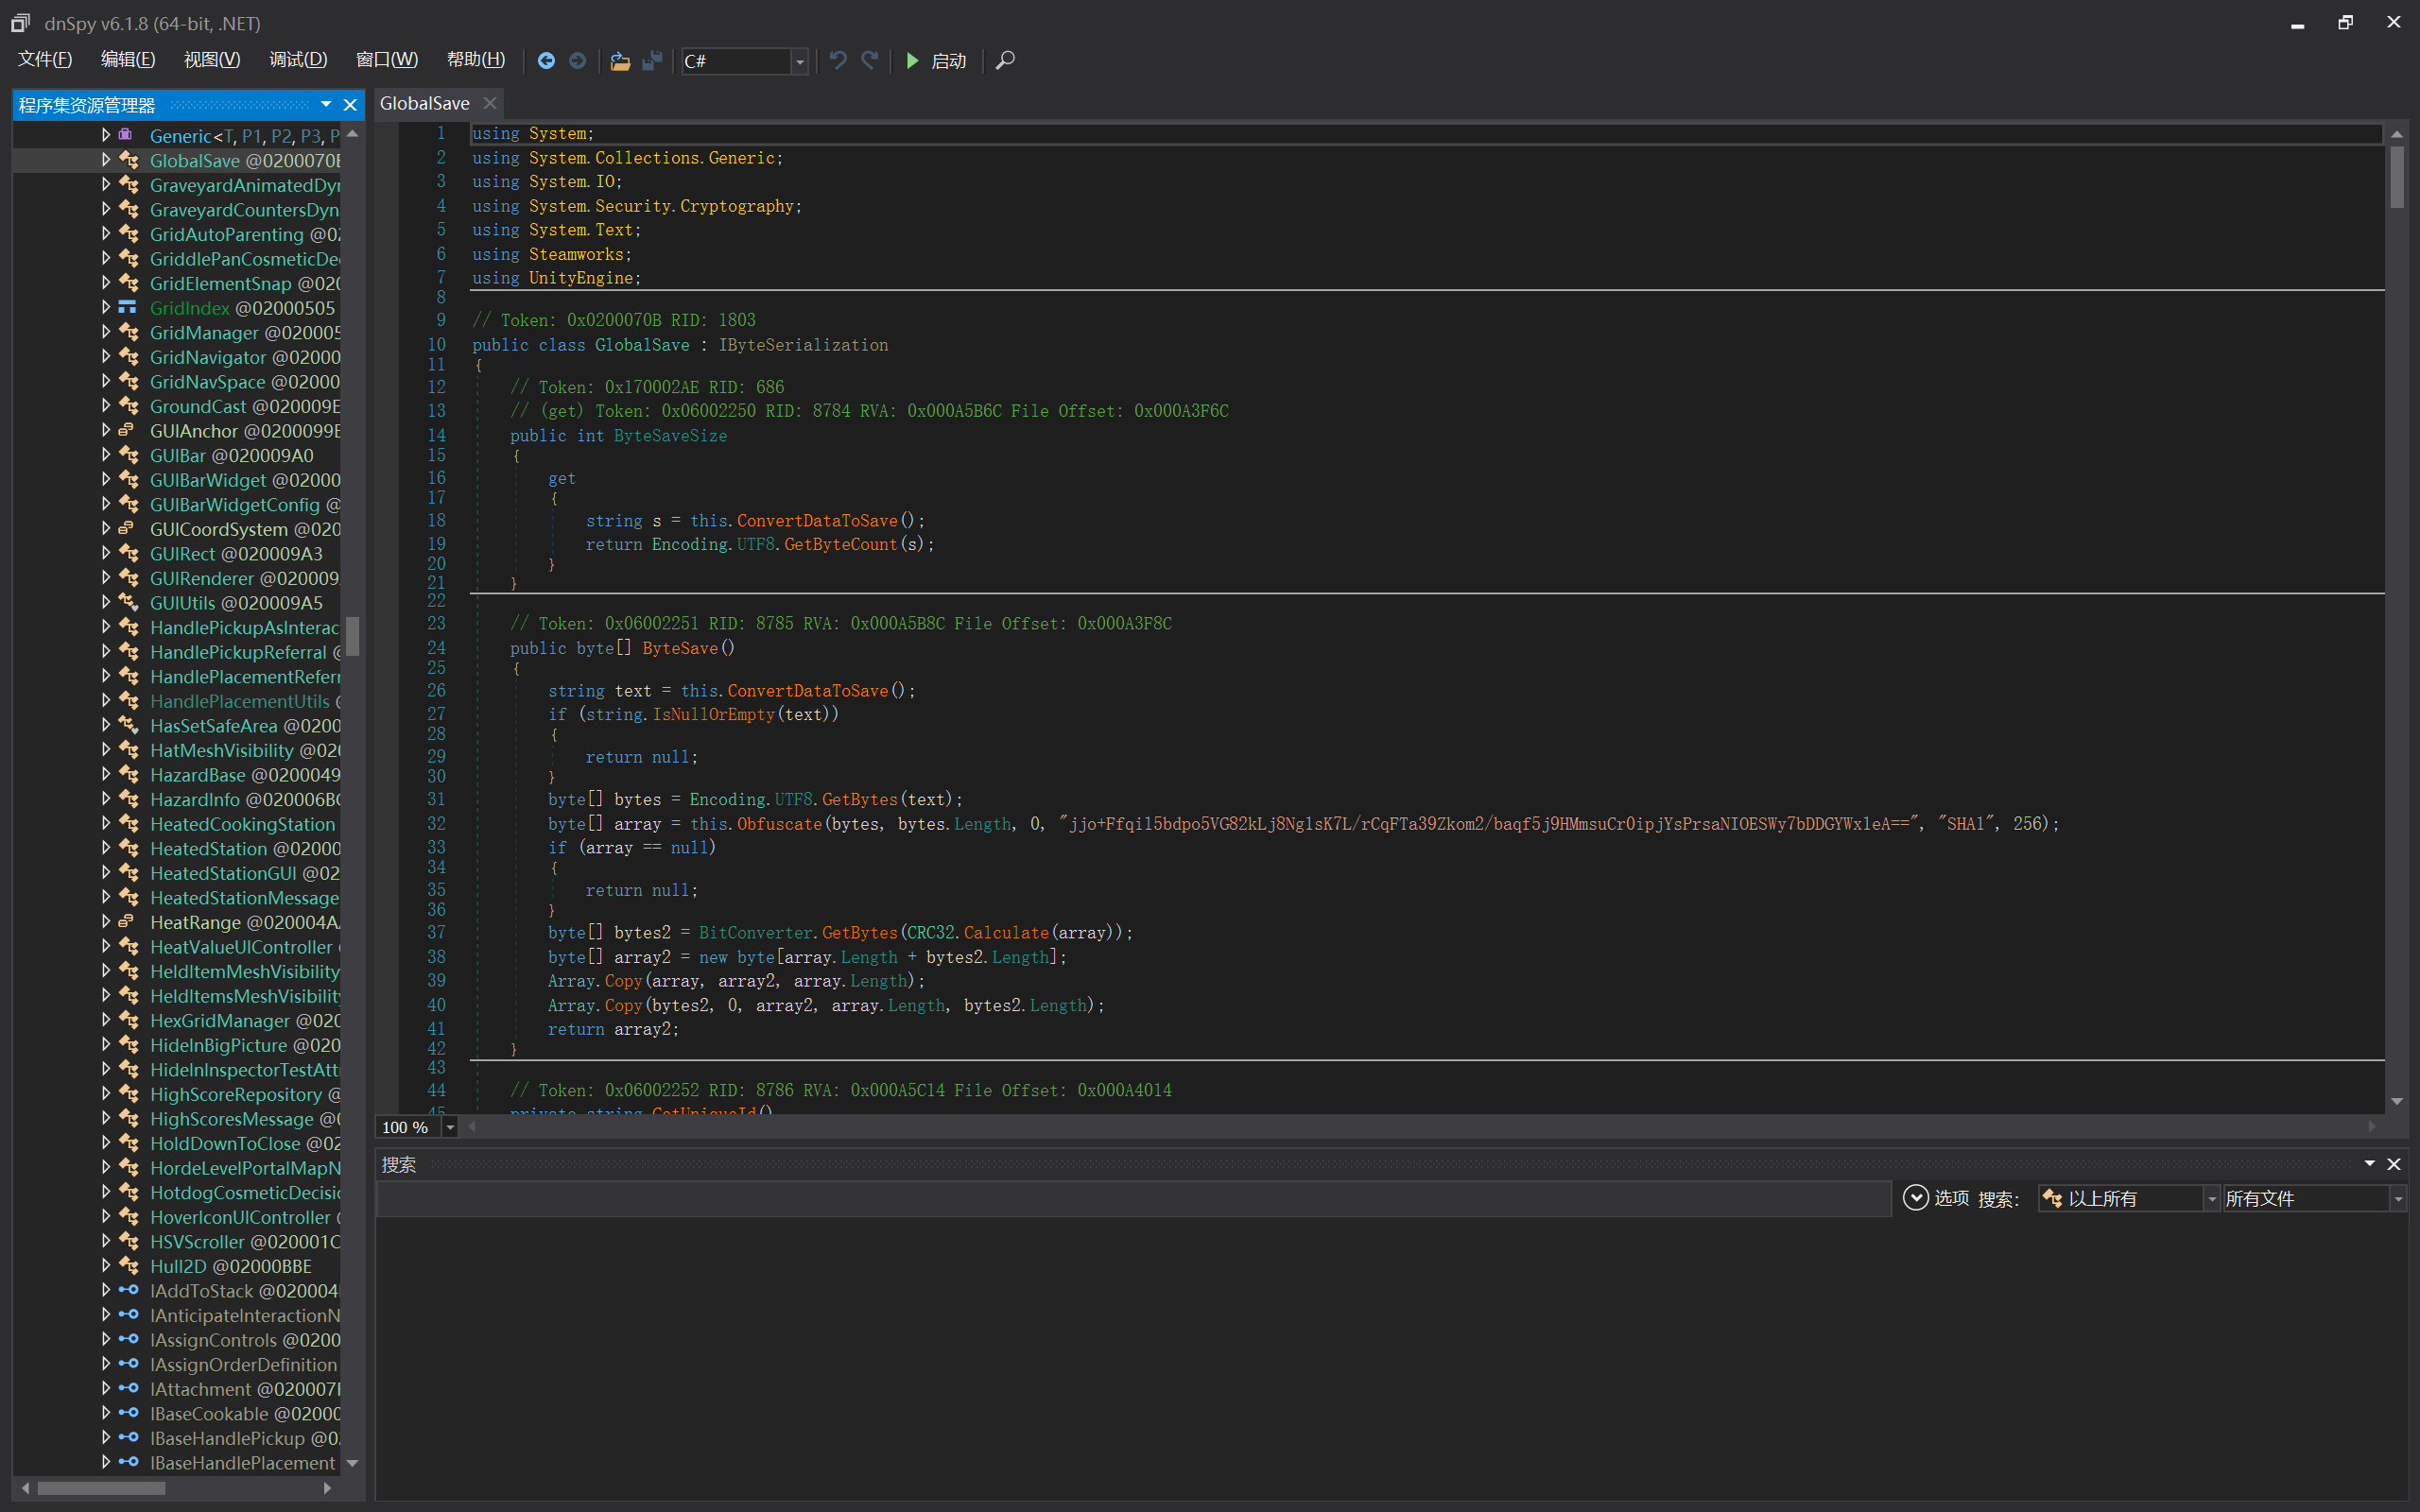Open the 以上所有 search type dropdown
The height and width of the screenshot is (1512, 2420).
click(2211, 1199)
